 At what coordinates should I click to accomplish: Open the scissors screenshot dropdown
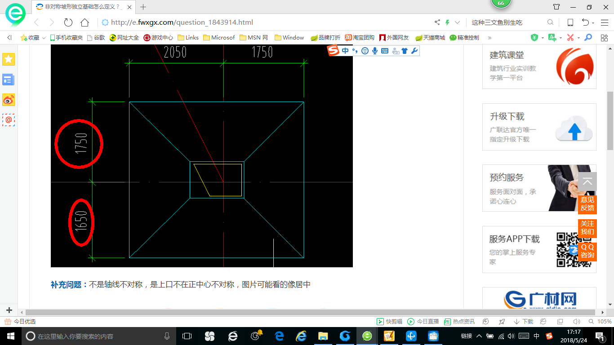(578, 38)
